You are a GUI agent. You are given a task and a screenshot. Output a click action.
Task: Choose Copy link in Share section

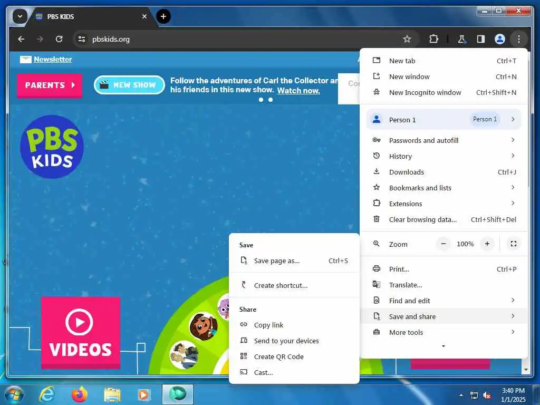(294, 325)
